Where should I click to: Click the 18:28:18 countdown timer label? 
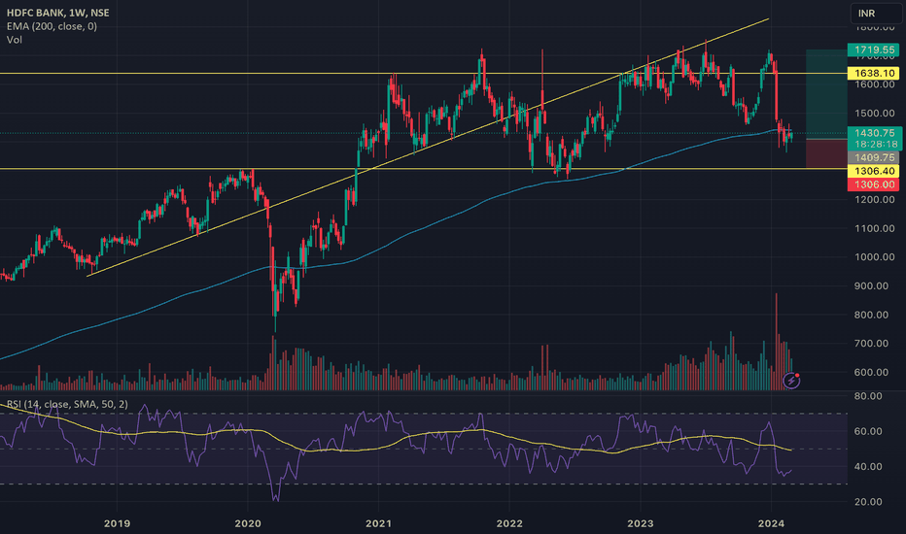877,145
